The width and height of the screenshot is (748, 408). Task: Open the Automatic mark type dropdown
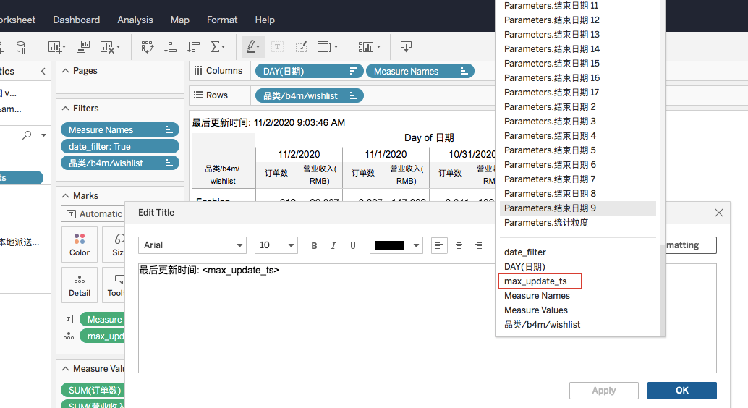pos(93,214)
